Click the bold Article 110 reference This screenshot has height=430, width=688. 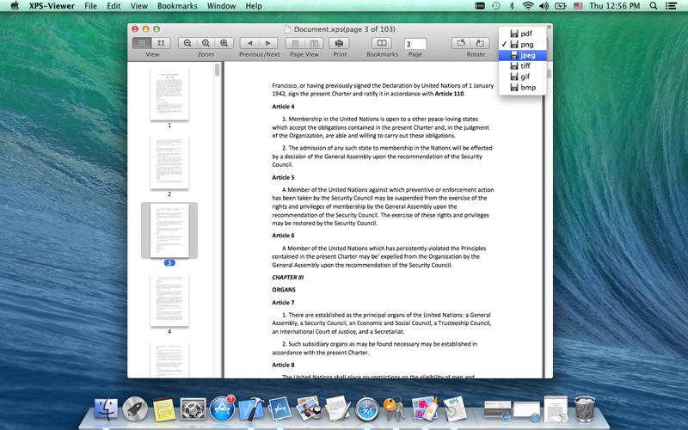pyautogui.click(x=449, y=94)
